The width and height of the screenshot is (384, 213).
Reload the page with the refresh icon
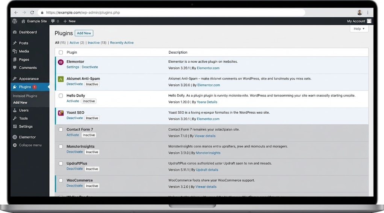[32, 12]
